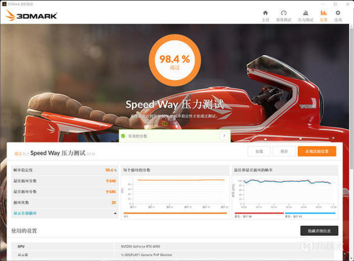Hide detailed info with 隐藏详细信息 button
Screen dimensions: 354x261
(x=319, y=231)
